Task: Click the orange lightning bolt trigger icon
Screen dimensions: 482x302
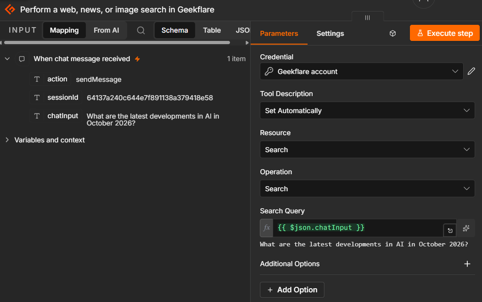Action: 137,59
